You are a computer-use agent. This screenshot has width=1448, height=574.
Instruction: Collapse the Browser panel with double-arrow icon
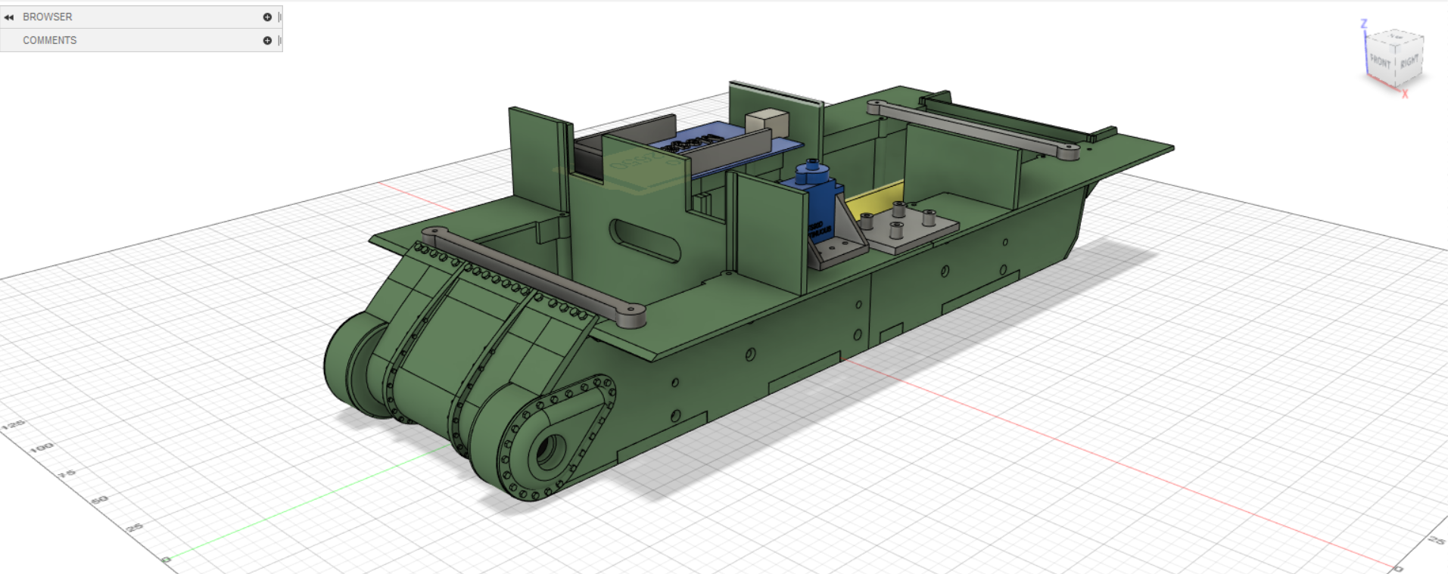(x=9, y=17)
